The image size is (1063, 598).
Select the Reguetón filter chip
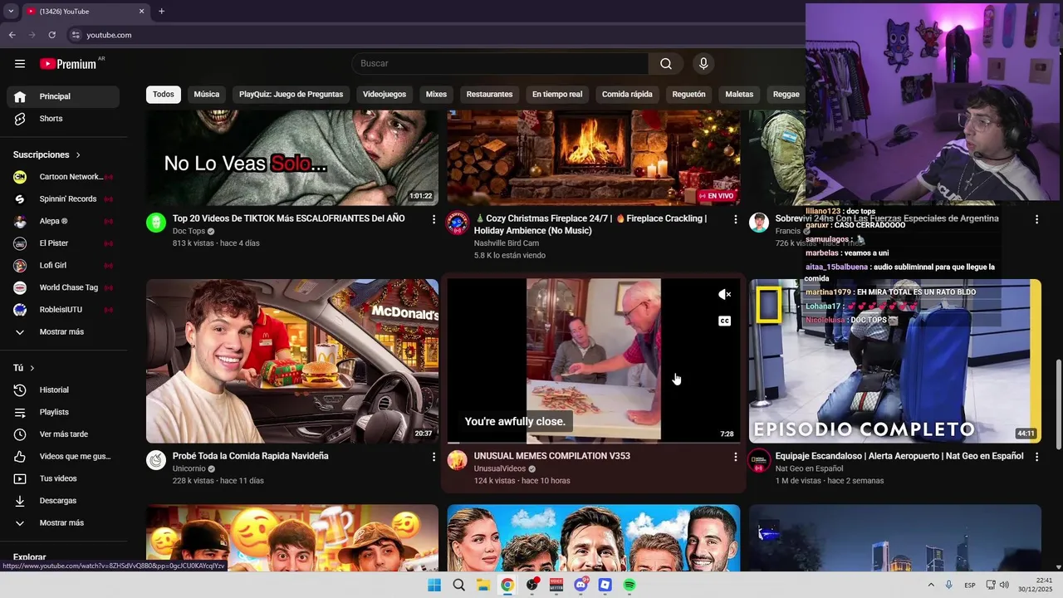(688, 95)
